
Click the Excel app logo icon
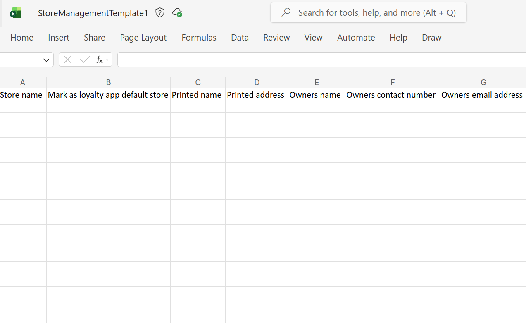[16, 13]
